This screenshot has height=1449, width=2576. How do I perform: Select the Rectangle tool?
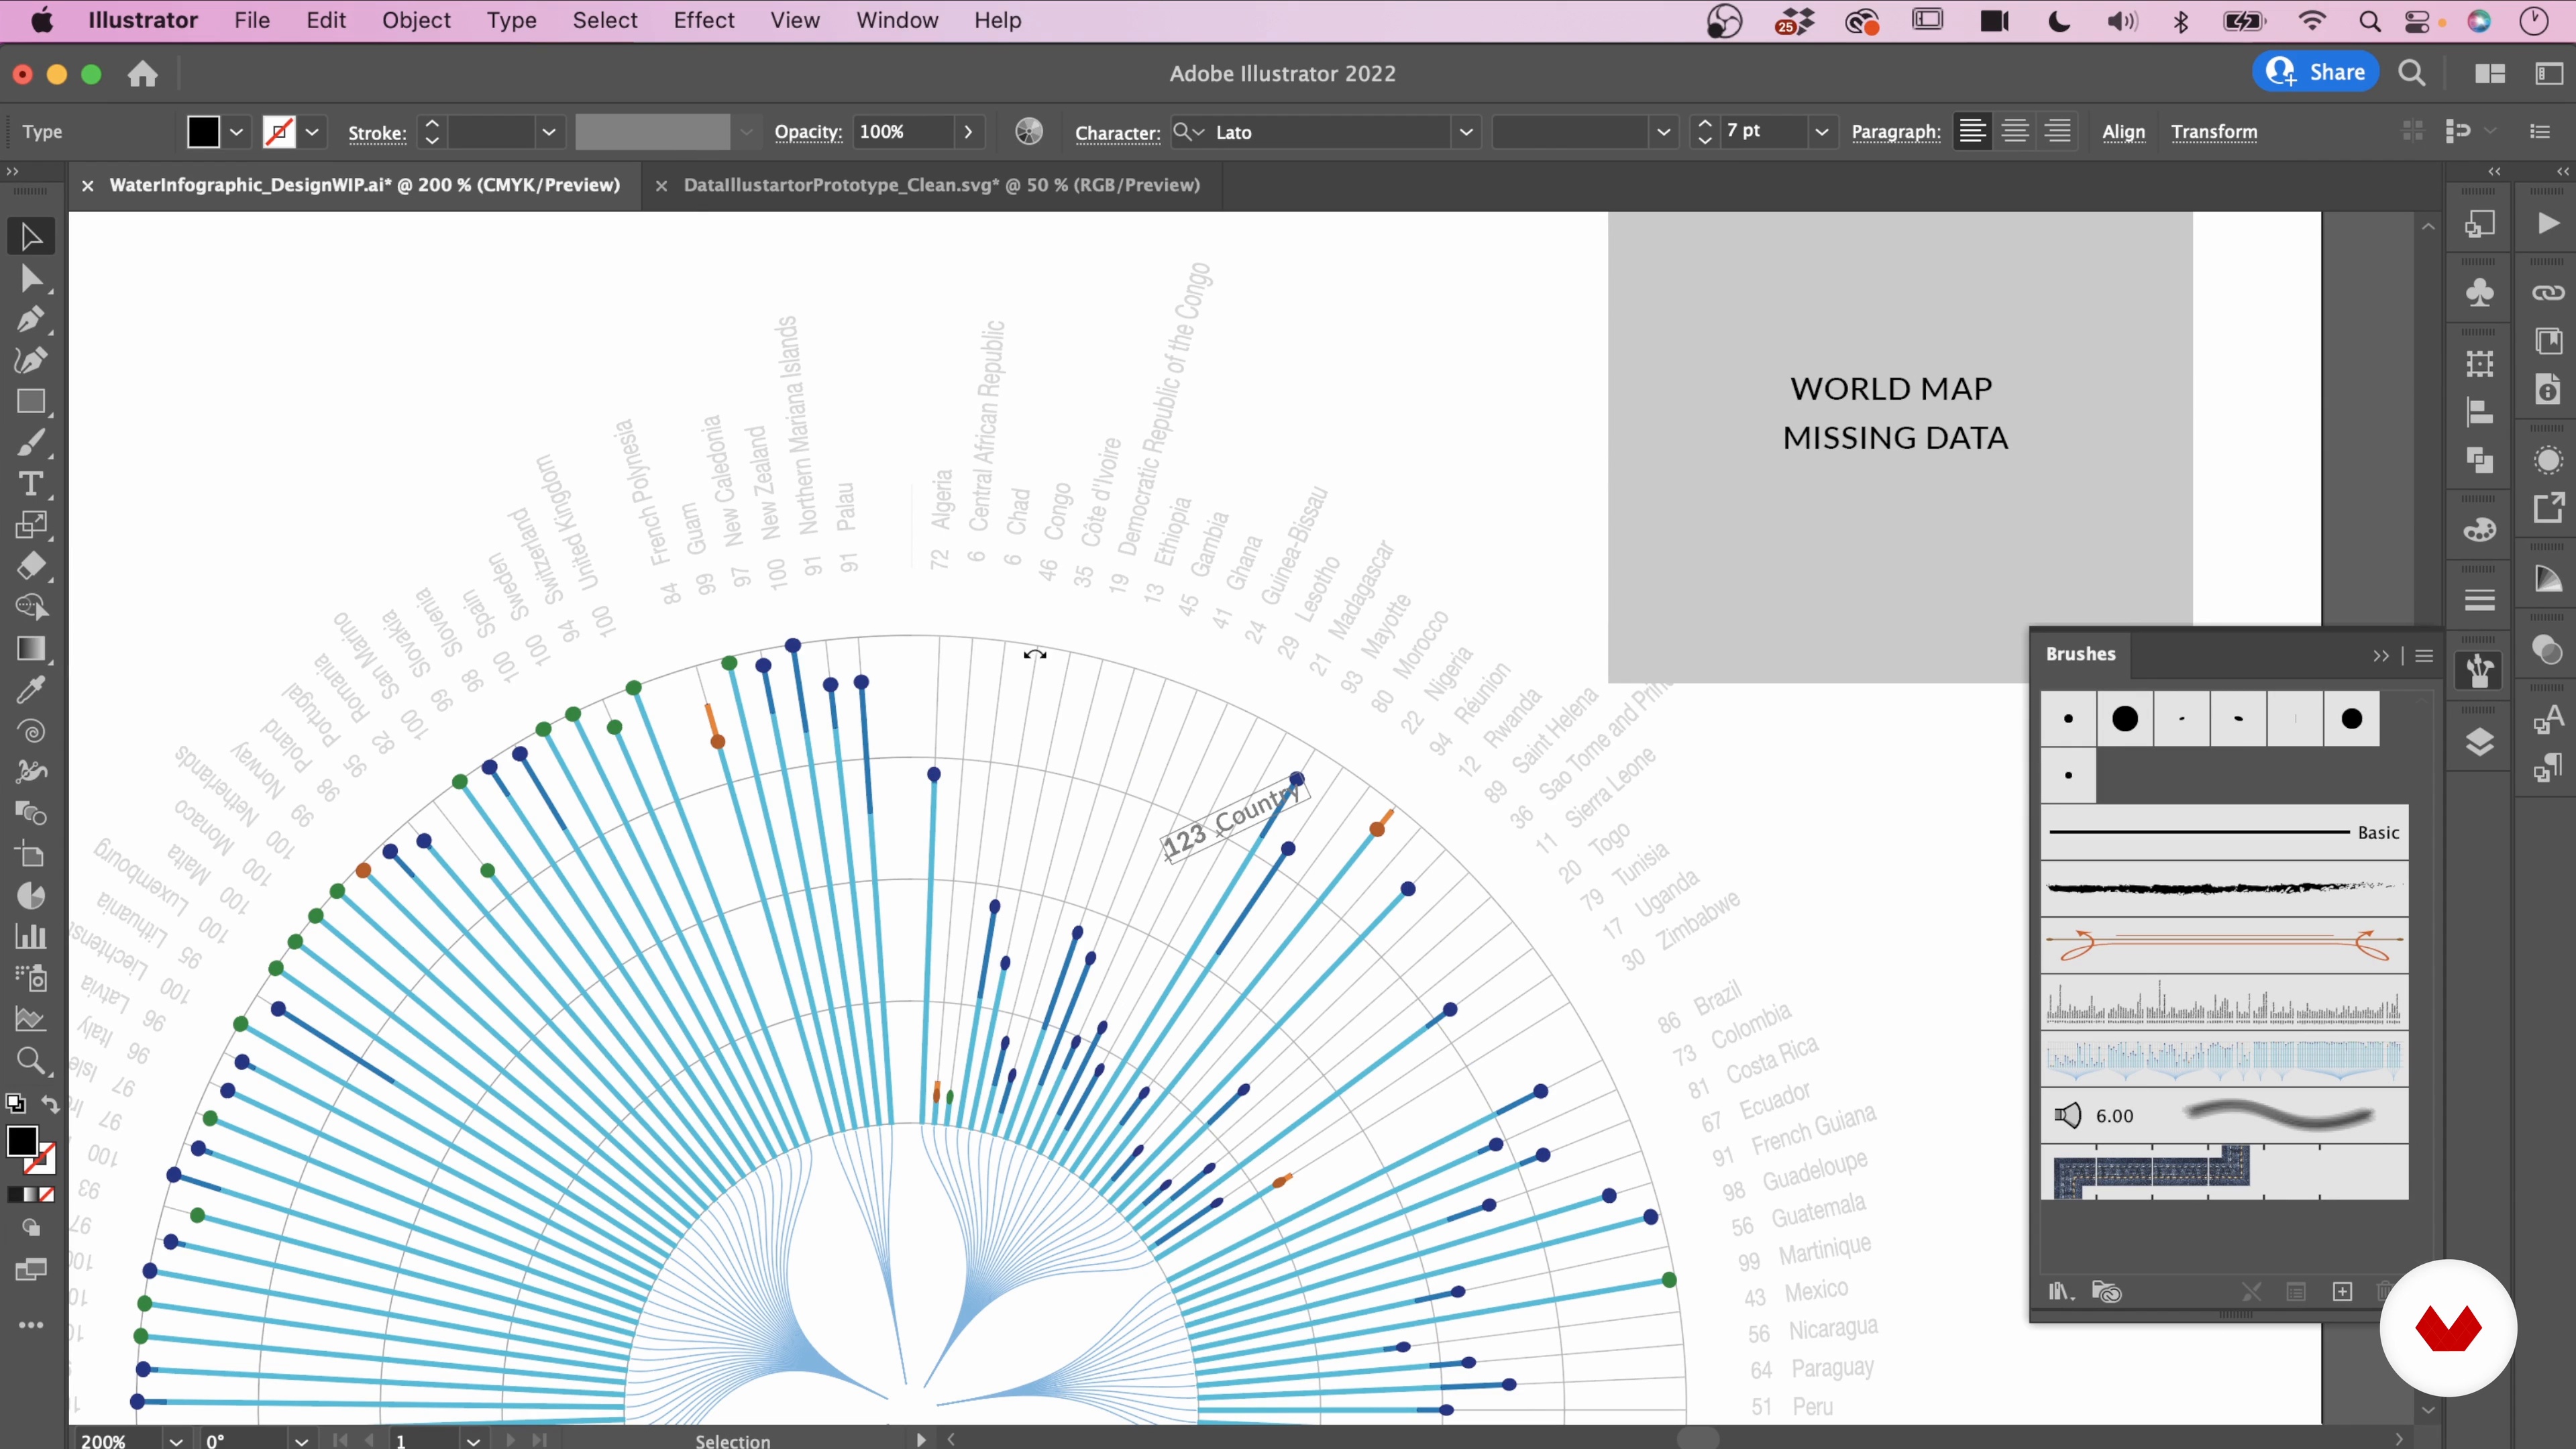[x=30, y=402]
